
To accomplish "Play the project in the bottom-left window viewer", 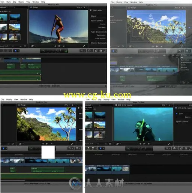I will (x=47, y=144).
